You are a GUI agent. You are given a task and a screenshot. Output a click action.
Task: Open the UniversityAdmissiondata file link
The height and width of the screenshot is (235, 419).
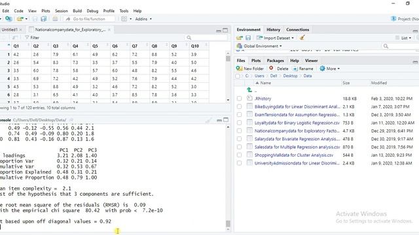[297, 163]
